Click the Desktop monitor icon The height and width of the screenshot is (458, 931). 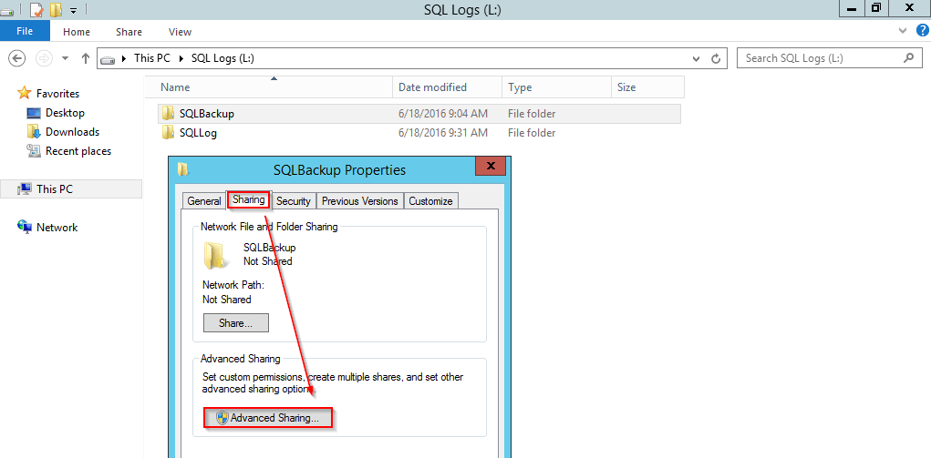pos(34,113)
